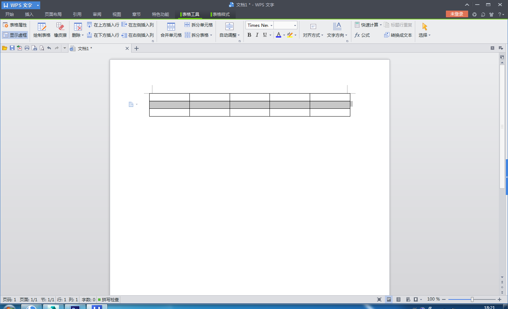Viewport: 508px width, 309px height.
Task: Switch to the 特色功能 tab
Action: 161,14
